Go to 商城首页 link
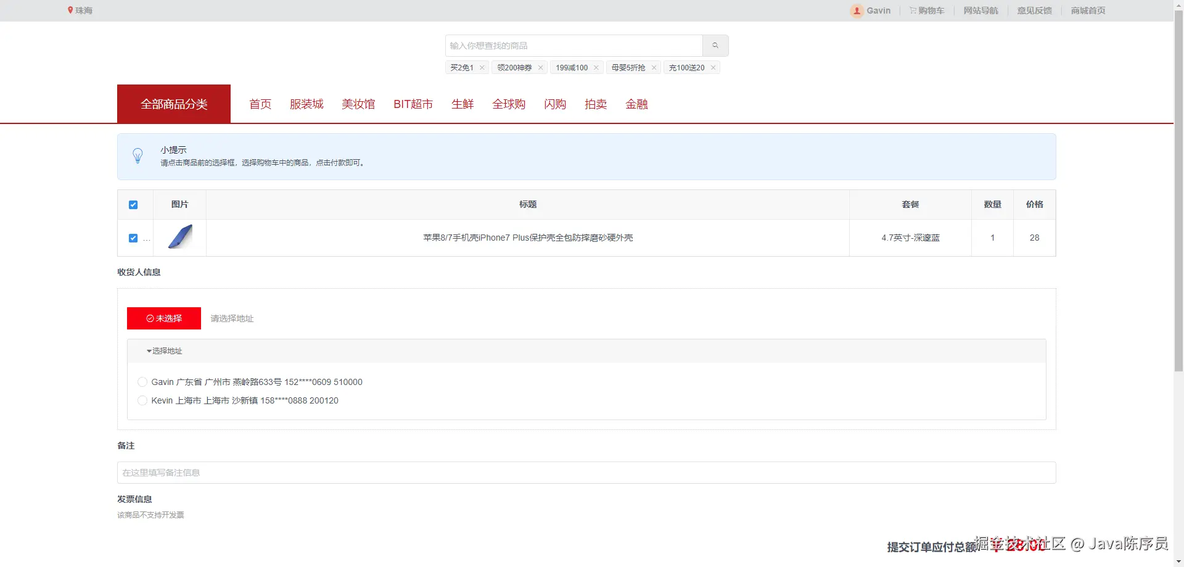1184x567 pixels. click(x=1088, y=10)
